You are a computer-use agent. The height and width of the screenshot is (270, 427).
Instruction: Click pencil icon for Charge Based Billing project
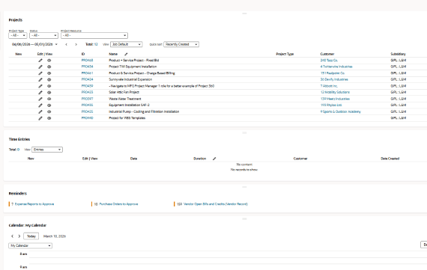click(x=40, y=73)
